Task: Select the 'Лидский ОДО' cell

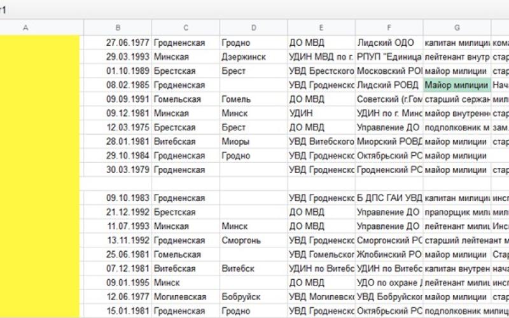Action: [x=388, y=43]
